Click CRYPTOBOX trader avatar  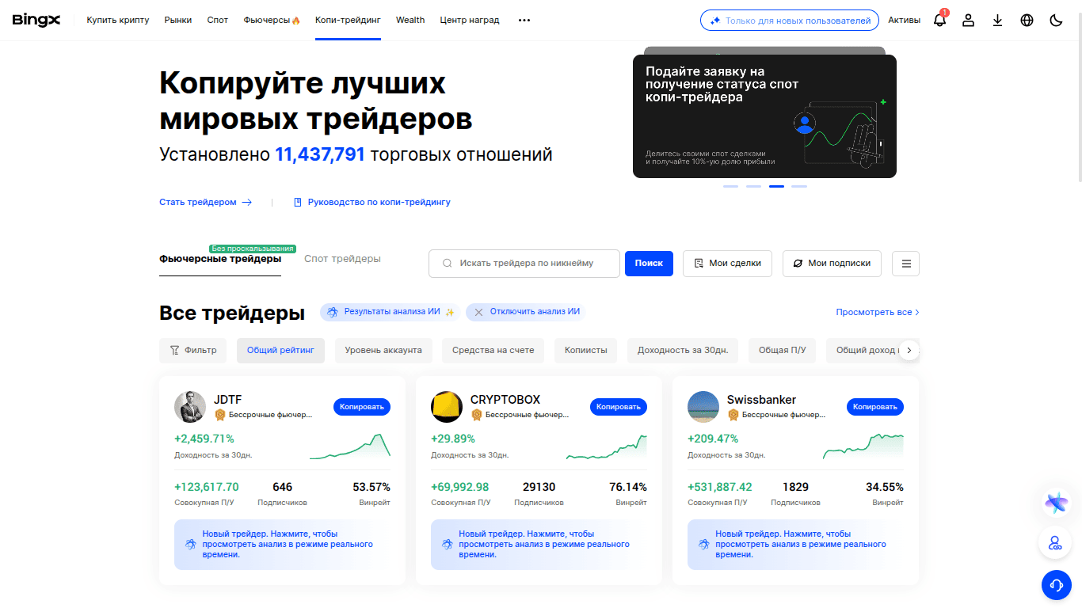pyautogui.click(x=447, y=407)
